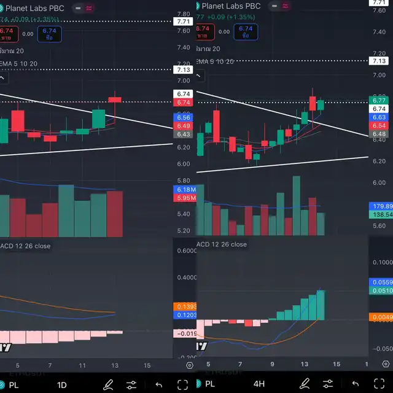The width and height of the screenshot is (393, 393).
Task: Click the 7.13 price label on right axis
Action: [x=378, y=61]
